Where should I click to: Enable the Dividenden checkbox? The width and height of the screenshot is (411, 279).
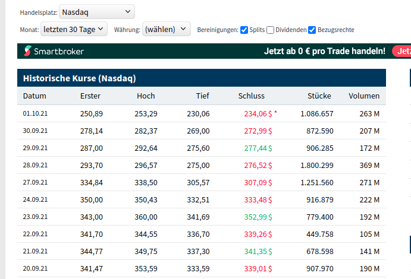pos(271,30)
